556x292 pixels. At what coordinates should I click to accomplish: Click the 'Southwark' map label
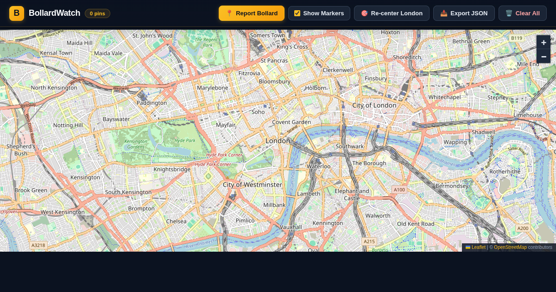click(x=350, y=146)
